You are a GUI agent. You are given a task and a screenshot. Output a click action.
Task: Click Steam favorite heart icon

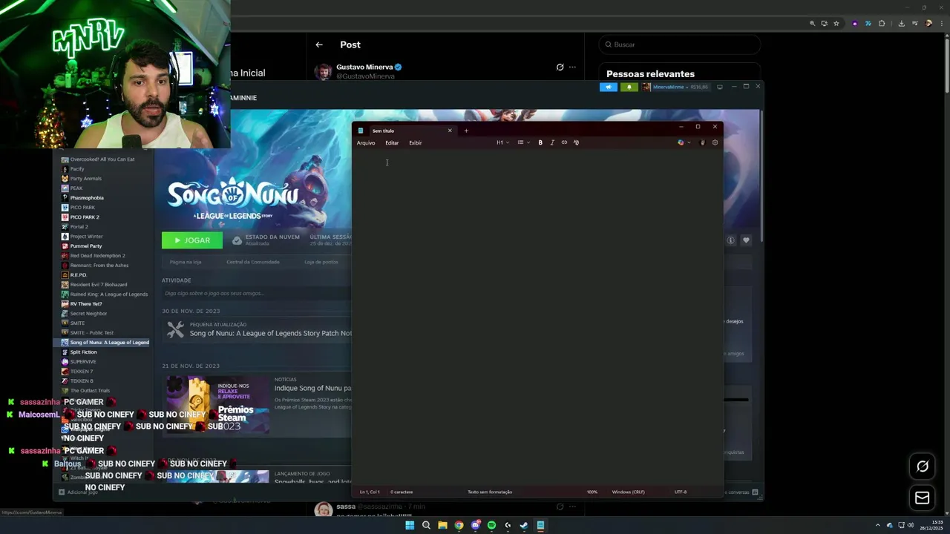746,240
